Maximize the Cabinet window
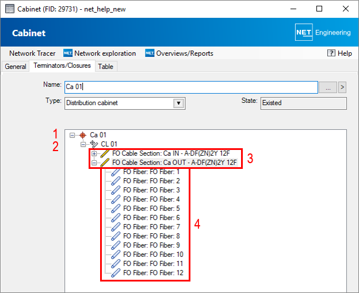This screenshot has height=293, width=359. point(319,9)
